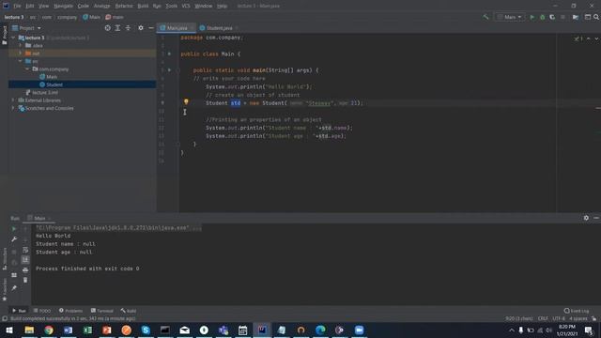Click the CRLF line separator in status bar
Screen dimensions: 601x338
(x=543, y=318)
